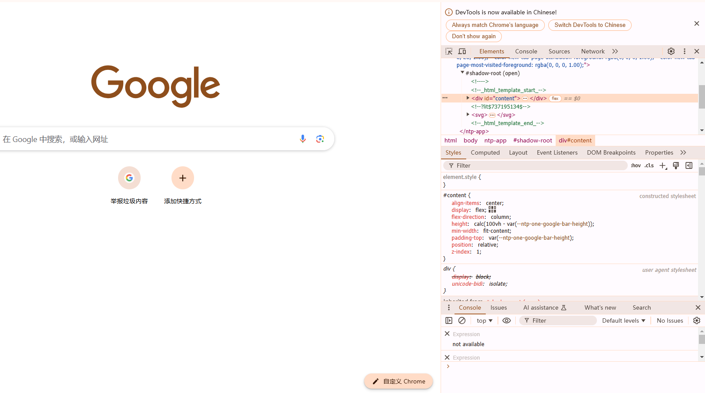This screenshot has width=705, height=393.
Task: Toggle the rendering emulations paintbrush icon
Action: [676, 165]
